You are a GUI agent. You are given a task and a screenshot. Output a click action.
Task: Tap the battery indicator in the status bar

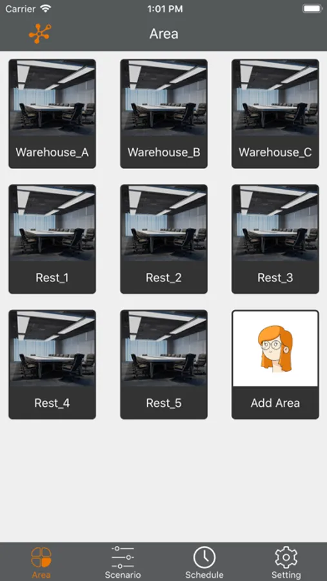[312, 8]
